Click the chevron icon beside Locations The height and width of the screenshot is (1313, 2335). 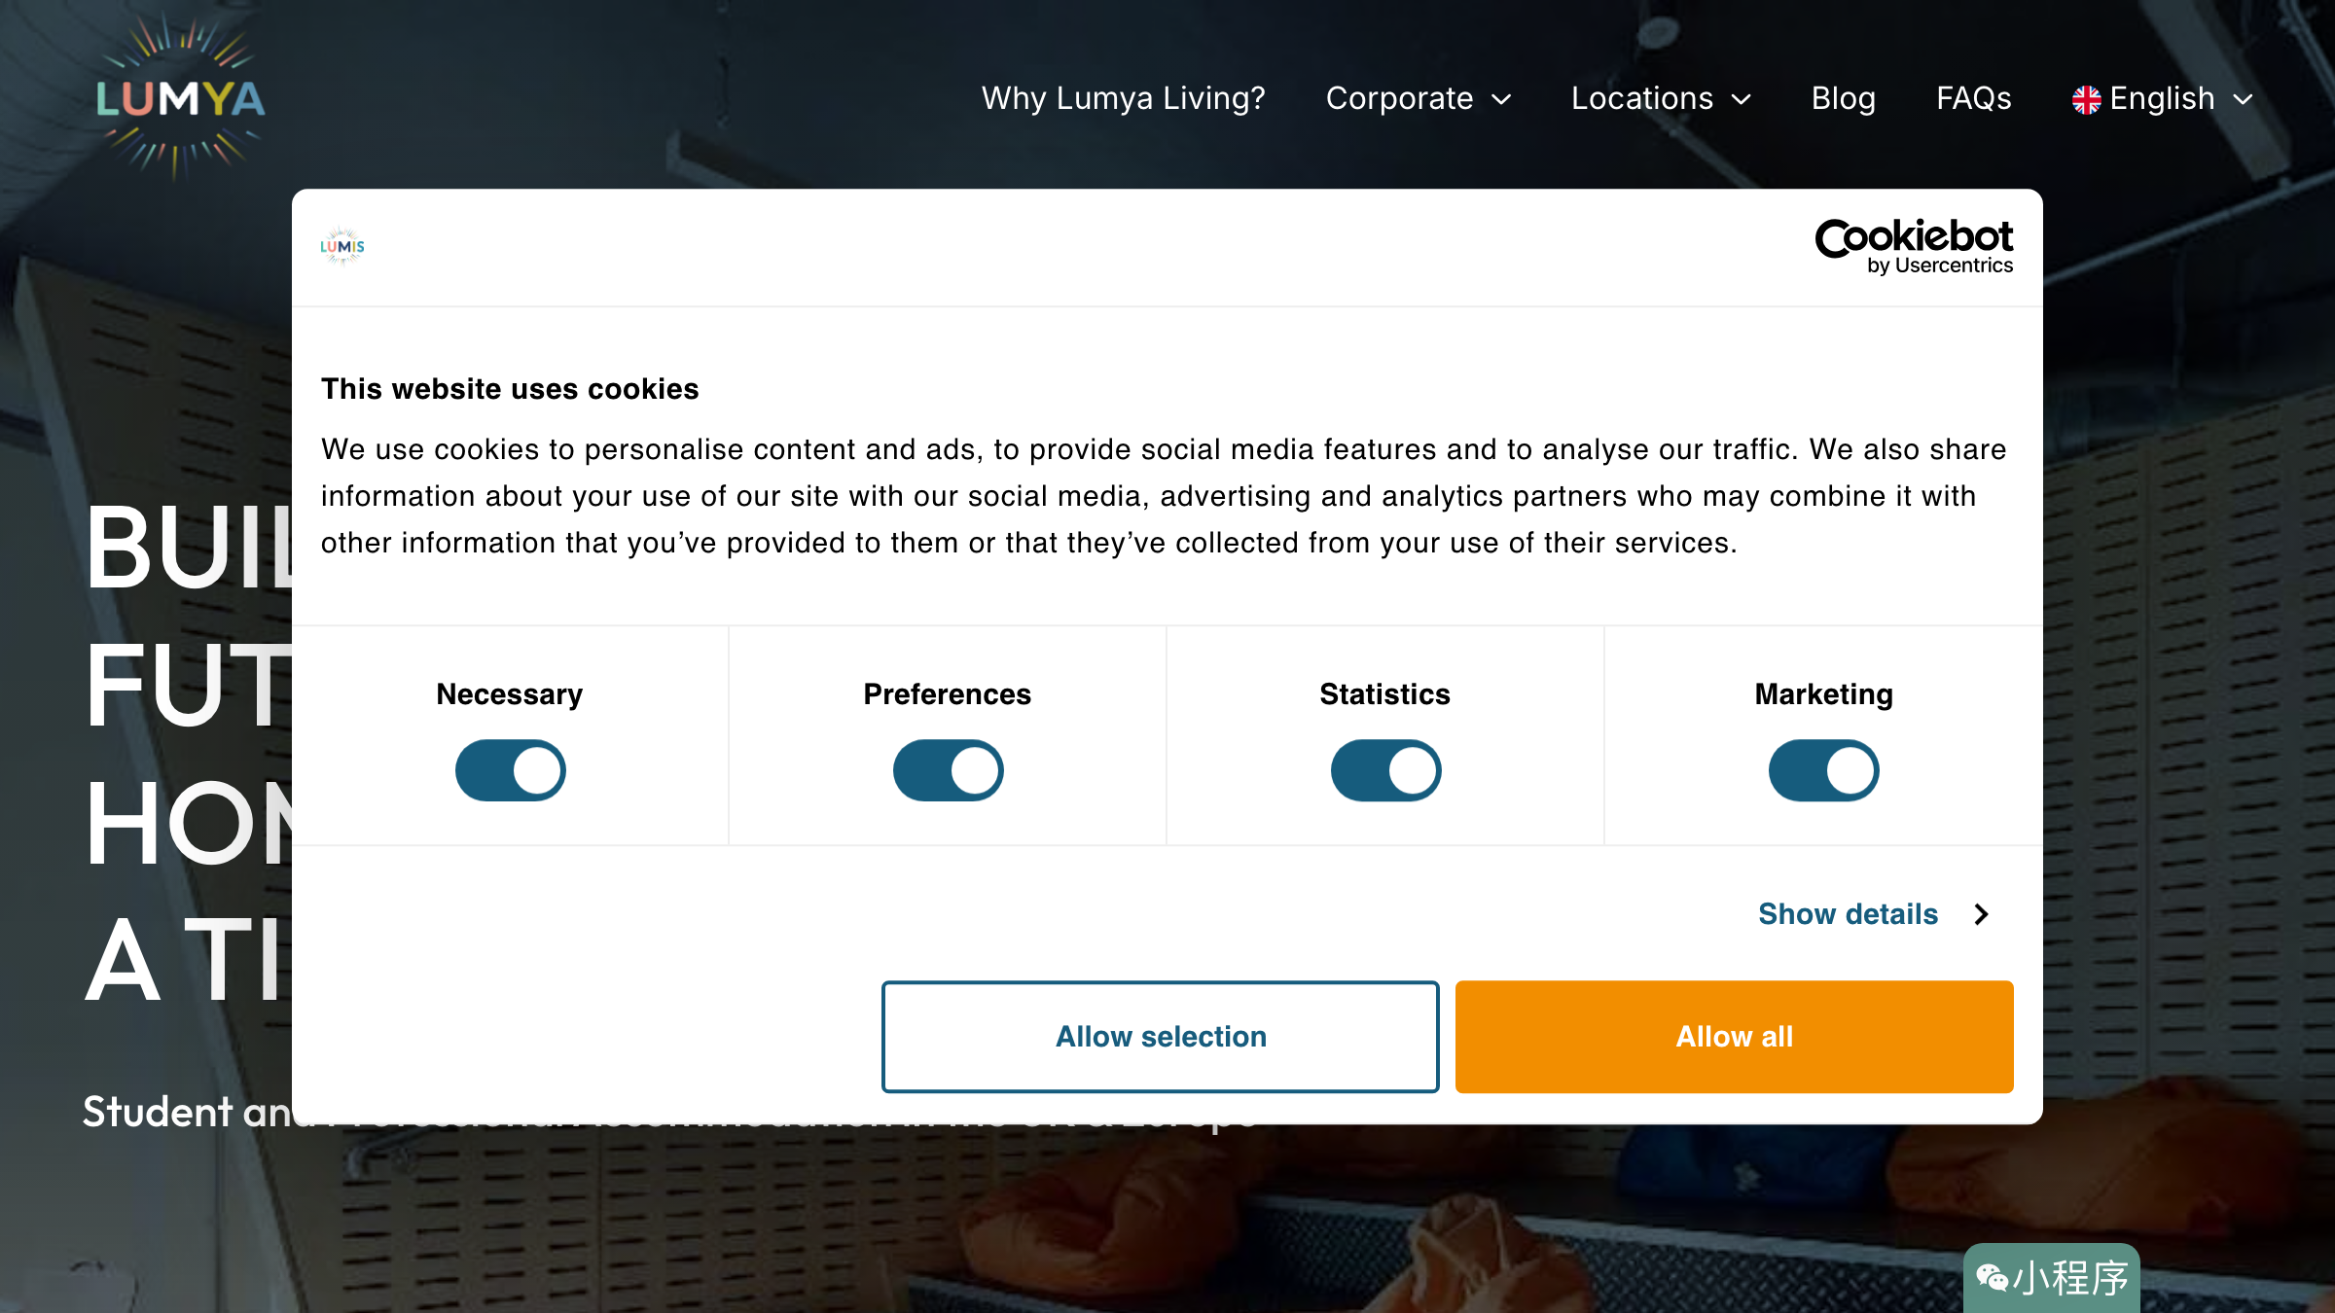tap(1742, 99)
